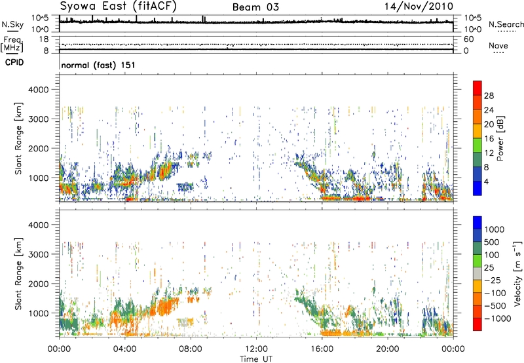The image size is (524, 363).
Task: Select the "normal (fast) 151" mode text
Action: coord(98,65)
